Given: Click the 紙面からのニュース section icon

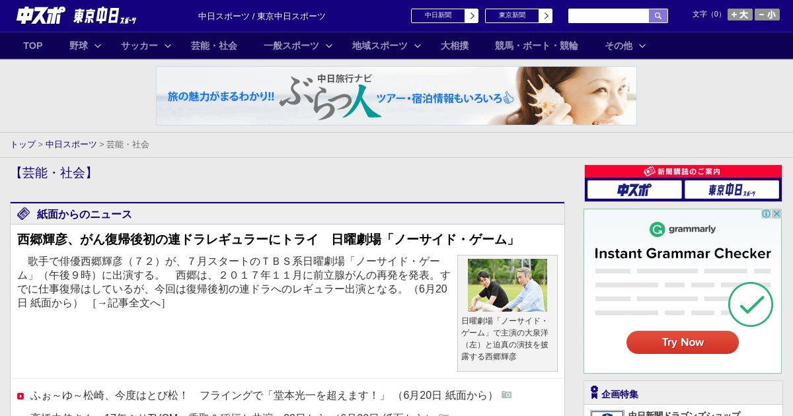Looking at the screenshot, I should pyautogui.click(x=24, y=214).
